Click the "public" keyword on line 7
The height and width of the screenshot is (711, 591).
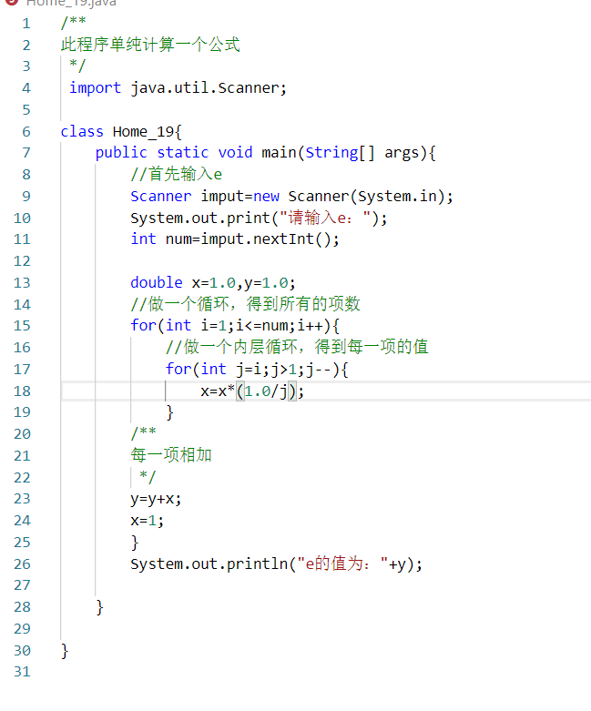click(x=121, y=153)
